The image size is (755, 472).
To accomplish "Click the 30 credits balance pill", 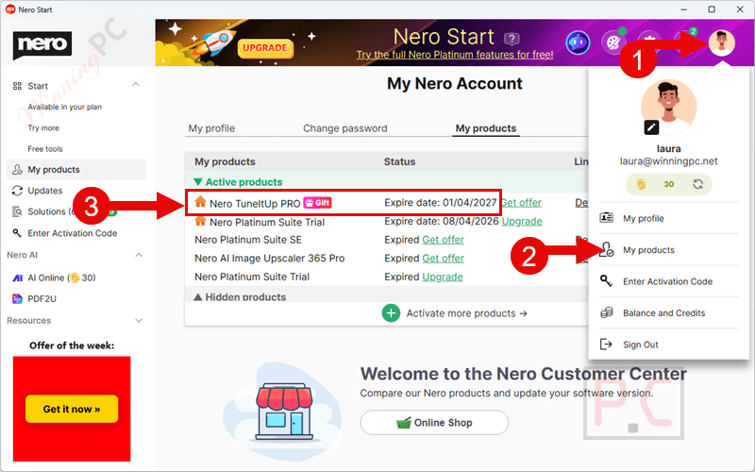I will pos(668,184).
